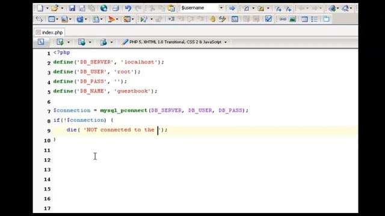385x216 pixels.
Task: Click the $username search field
Action: pyautogui.click(x=199, y=8)
